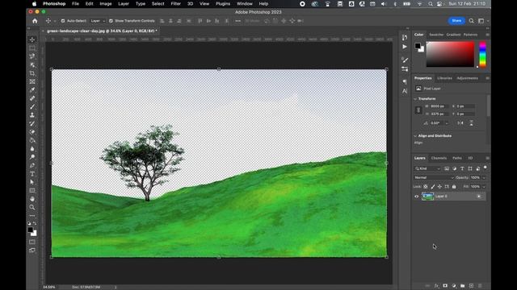
Task: Select the Blur tool
Action: click(x=32, y=148)
